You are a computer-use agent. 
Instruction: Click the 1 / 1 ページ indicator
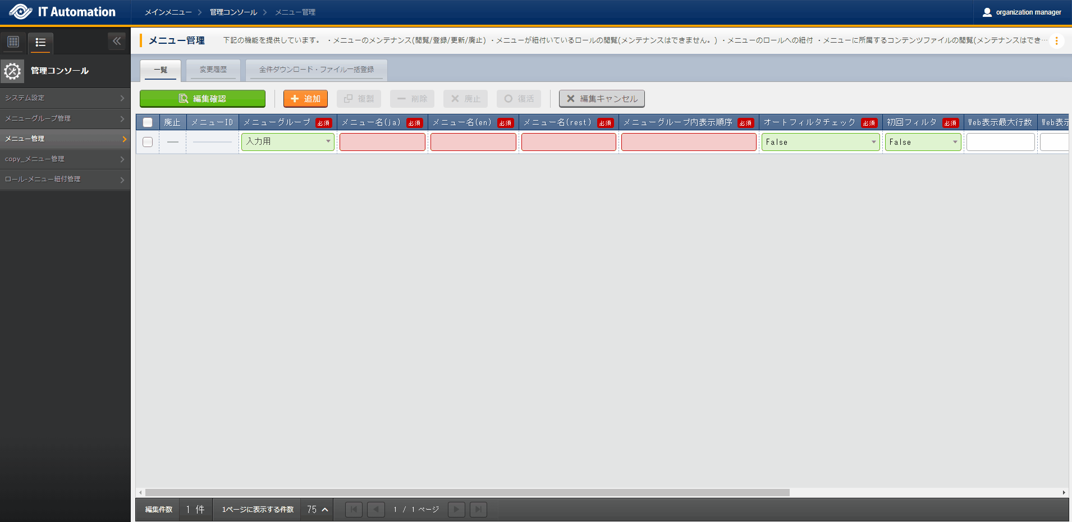(x=416, y=510)
